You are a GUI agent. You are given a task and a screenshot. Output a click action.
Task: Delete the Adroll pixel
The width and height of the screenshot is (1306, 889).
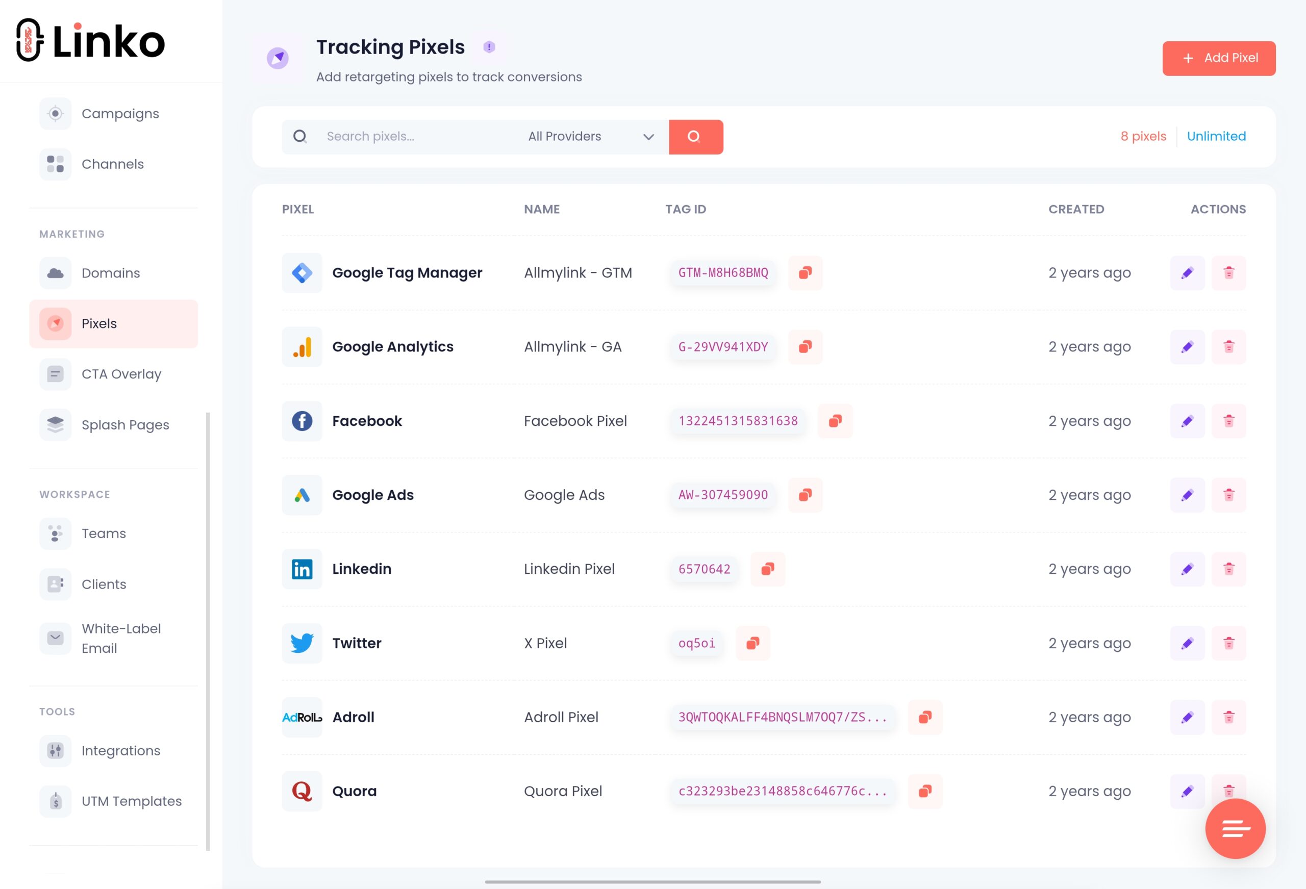[1229, 717]
